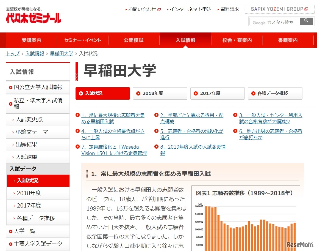Click the Google カスタム検索 search box
Image resolution: width=317 pixels, height=251 pixels.
(274, 21)
